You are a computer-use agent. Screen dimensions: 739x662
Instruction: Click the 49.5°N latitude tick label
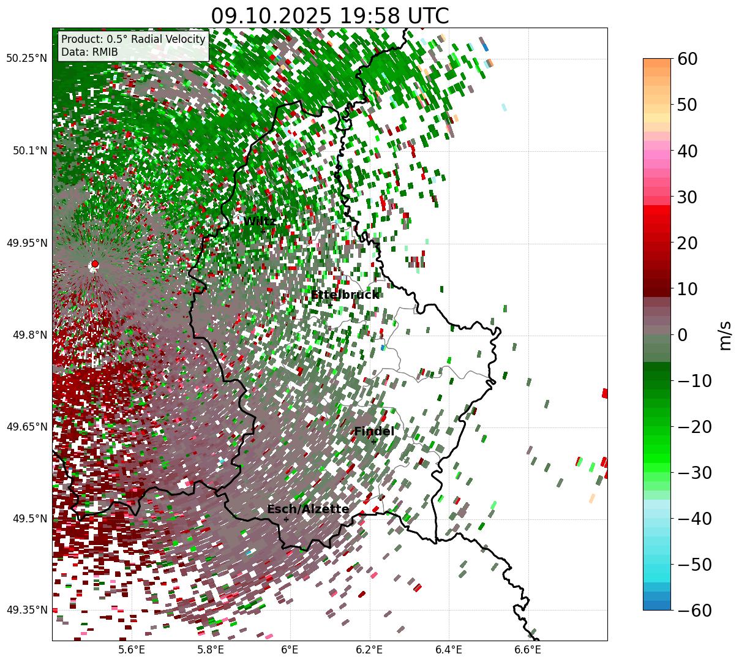29,519
